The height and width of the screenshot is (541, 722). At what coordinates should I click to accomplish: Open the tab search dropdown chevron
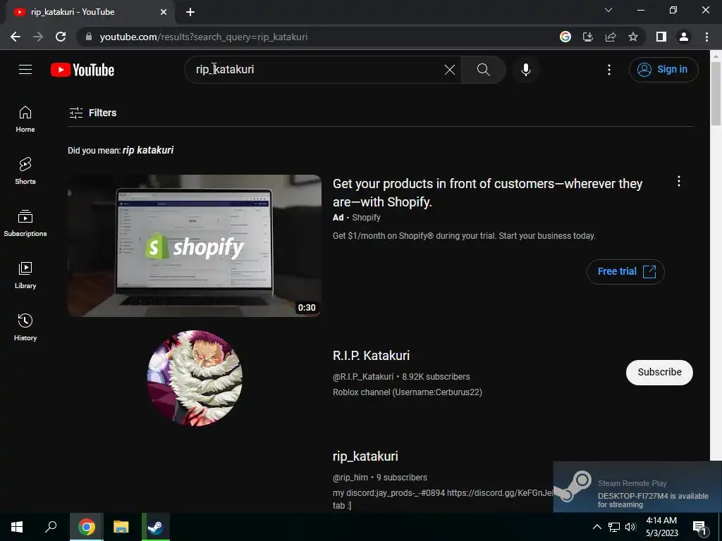coord(608,10)
